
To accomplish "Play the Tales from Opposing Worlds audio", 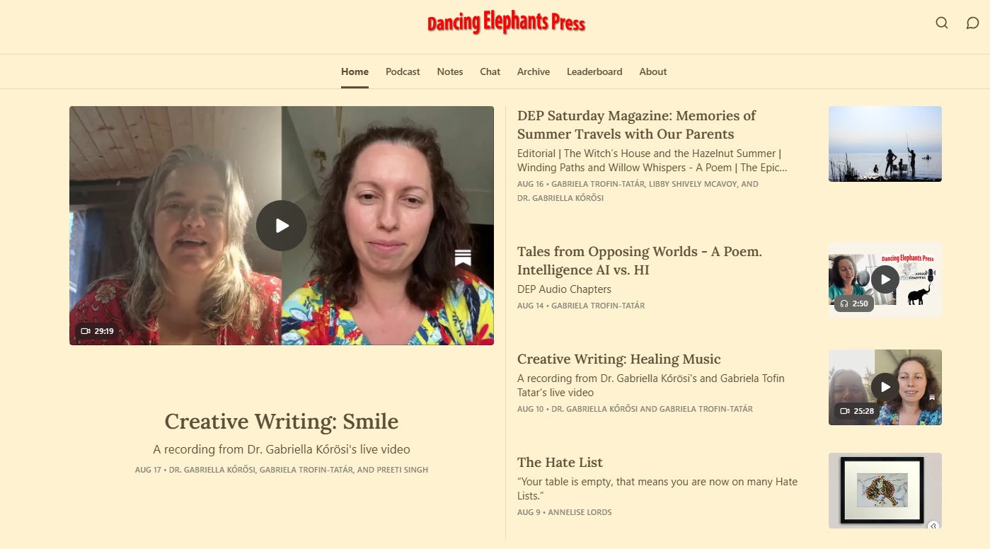I will 885,279.
